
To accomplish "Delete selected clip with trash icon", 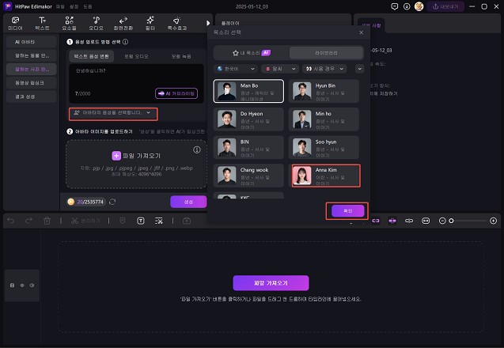I will coord(47,221).
